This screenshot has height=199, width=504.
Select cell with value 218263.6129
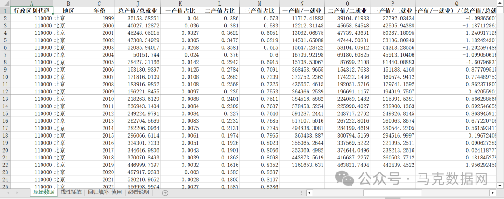(x=137, y=99)
